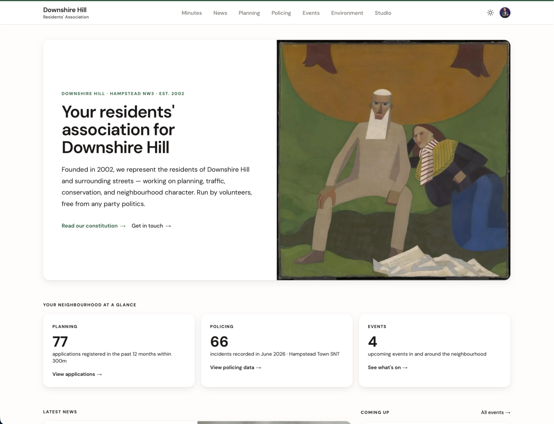Open View applications in Planning card
The image size is (554, 424).
77,374
